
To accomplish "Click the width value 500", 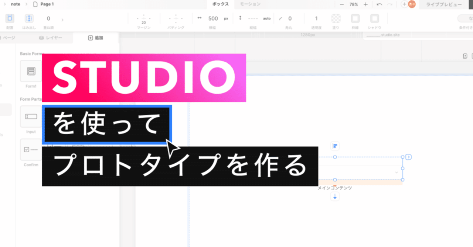I will pos(213,18).
